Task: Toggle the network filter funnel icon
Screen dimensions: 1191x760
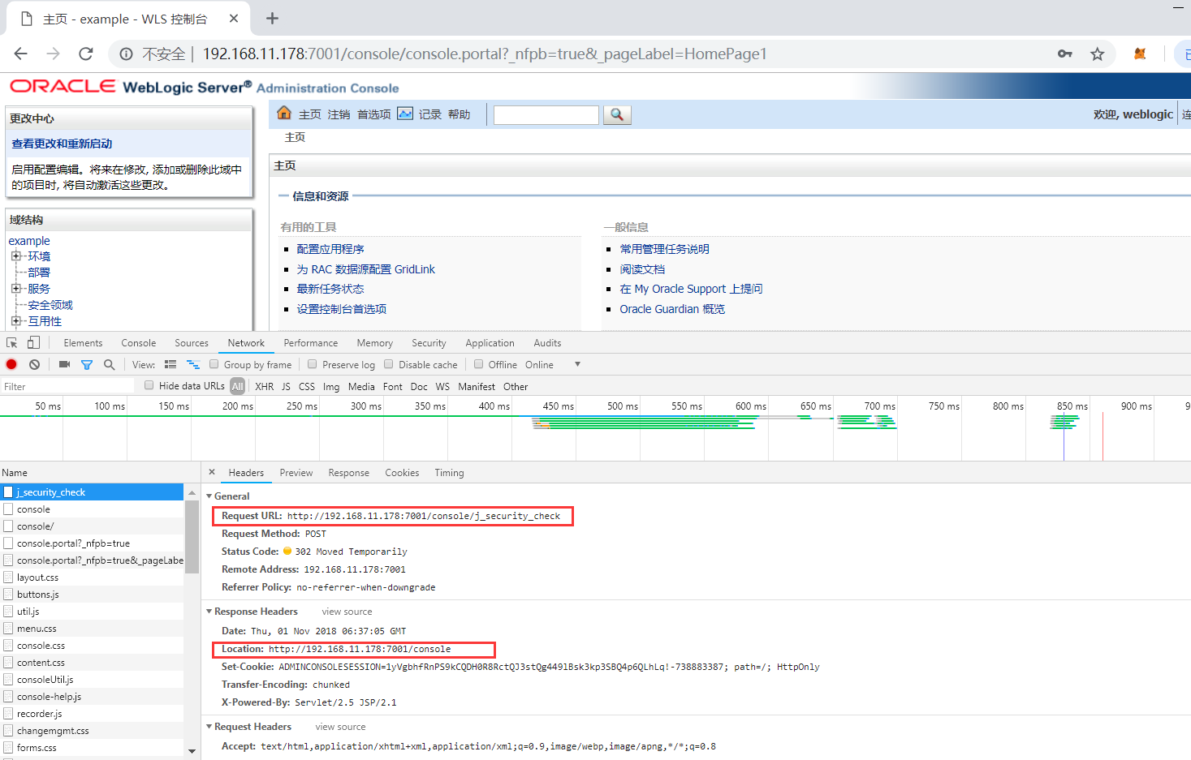Action: click(87, 365)
